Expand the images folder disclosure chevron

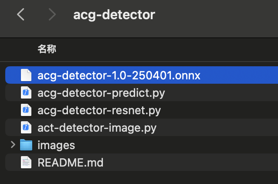[x=13, y=145]
